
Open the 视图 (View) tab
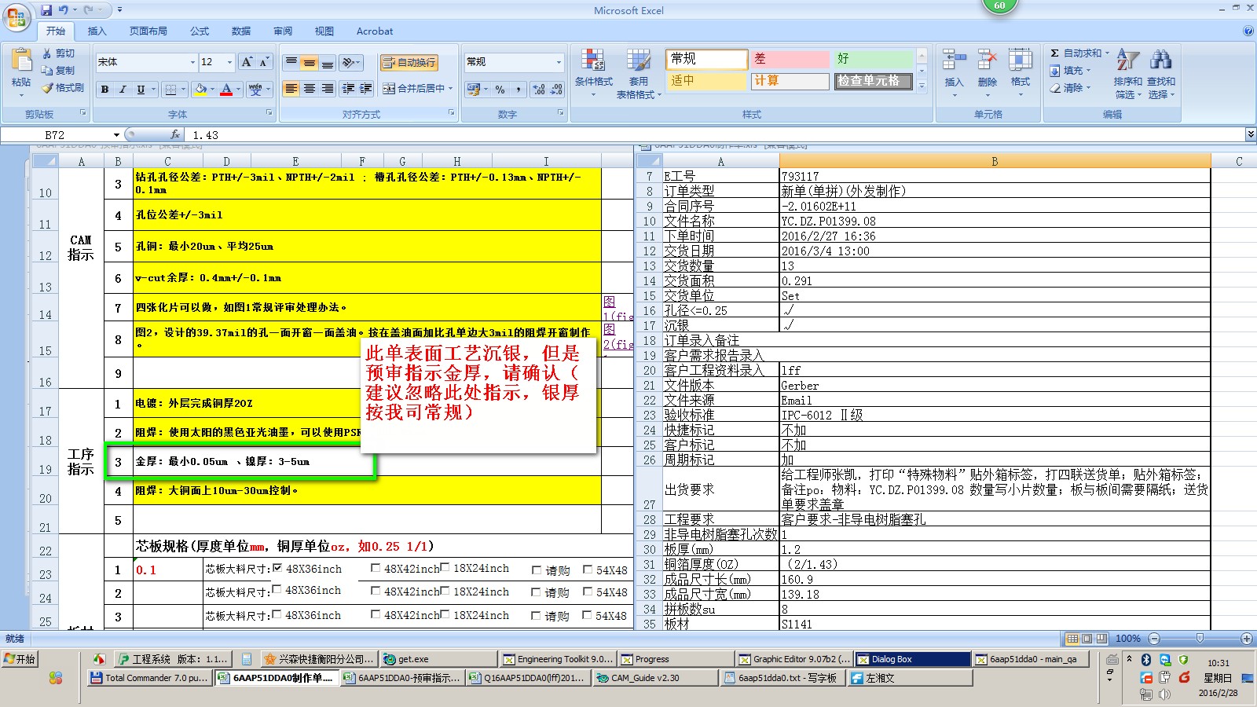pos(324,31)
